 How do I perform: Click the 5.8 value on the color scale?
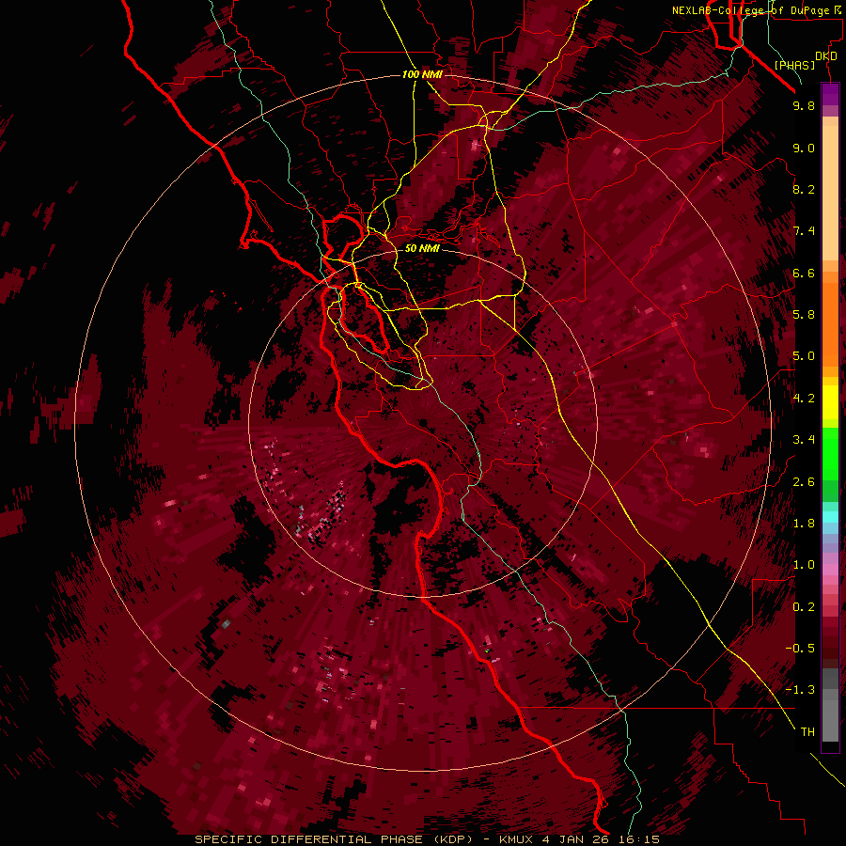click(x=804, y=315)
